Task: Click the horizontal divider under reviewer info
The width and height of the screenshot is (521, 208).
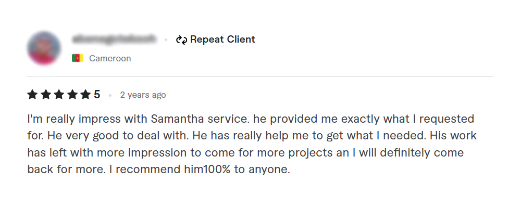Action: pyautogui.click(x=260, y=77)
